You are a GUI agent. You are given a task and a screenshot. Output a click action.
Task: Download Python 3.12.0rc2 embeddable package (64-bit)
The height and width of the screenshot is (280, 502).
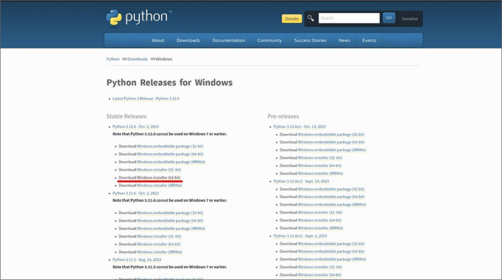coord(331,251)
